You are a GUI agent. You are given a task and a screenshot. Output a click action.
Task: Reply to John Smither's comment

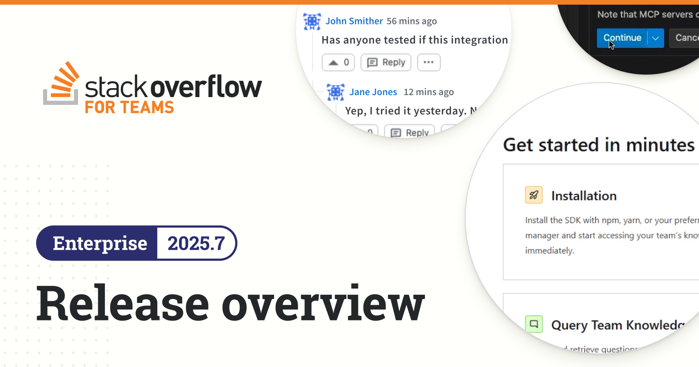tap(386, 63)
